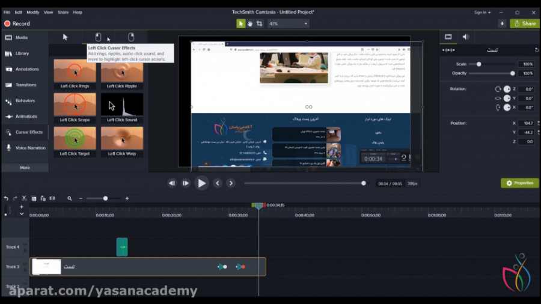Open the View menu
The image size is (541, 304).
click(x=48, y=12)
